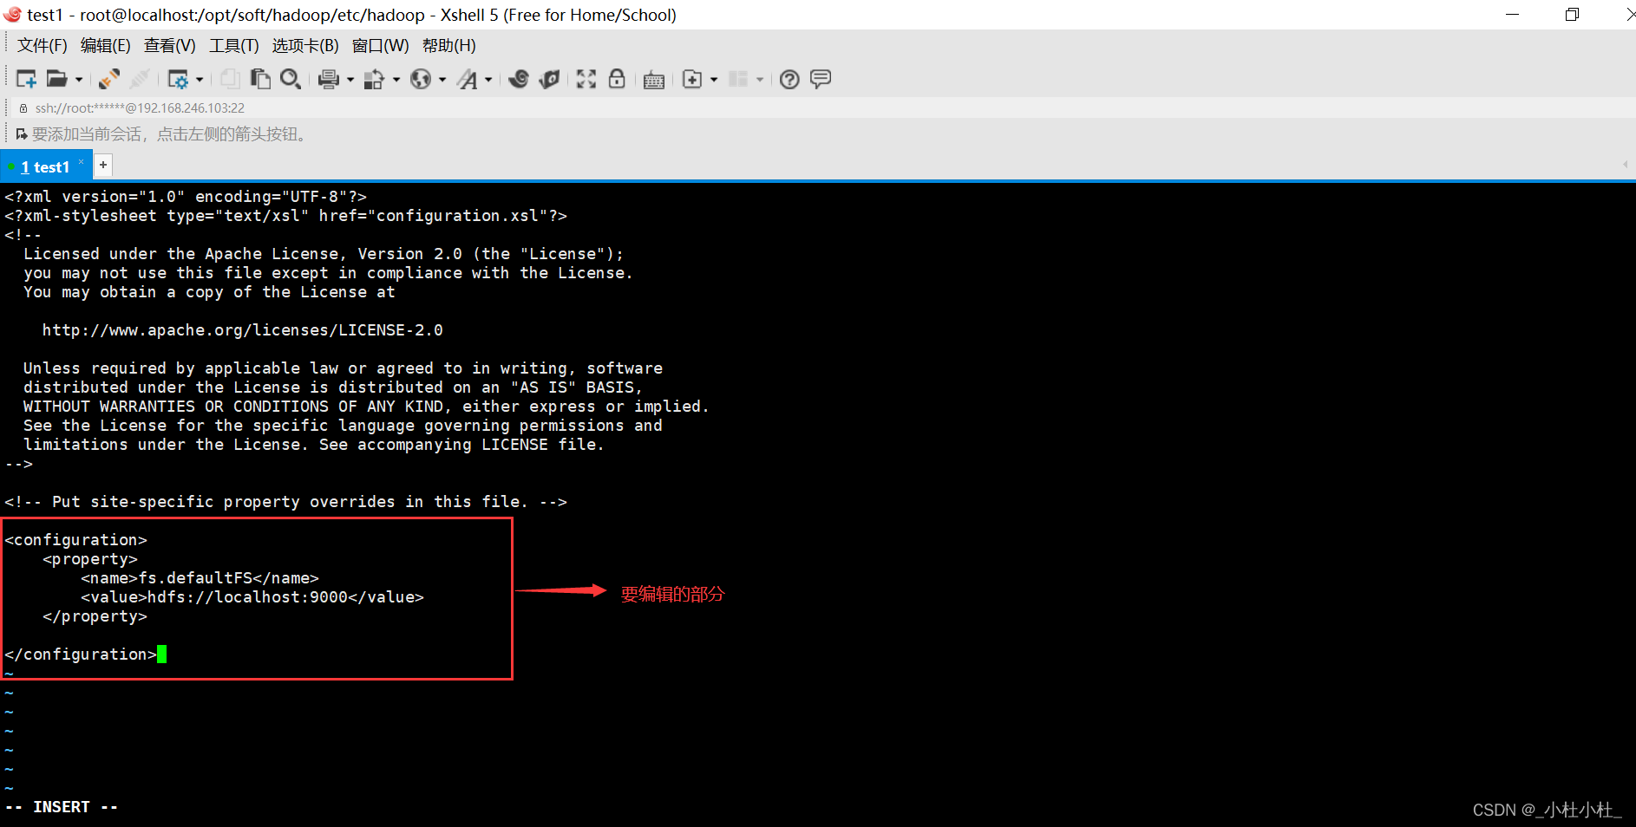The height and width of the screenshot is (827, 1636).
Task: Click the Connect (reconnect) icon
Action: click(x=109, y=79)
